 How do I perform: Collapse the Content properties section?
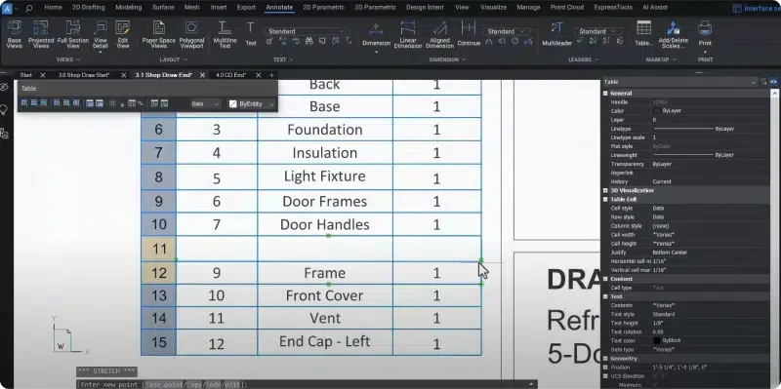(x=605, y=279)
